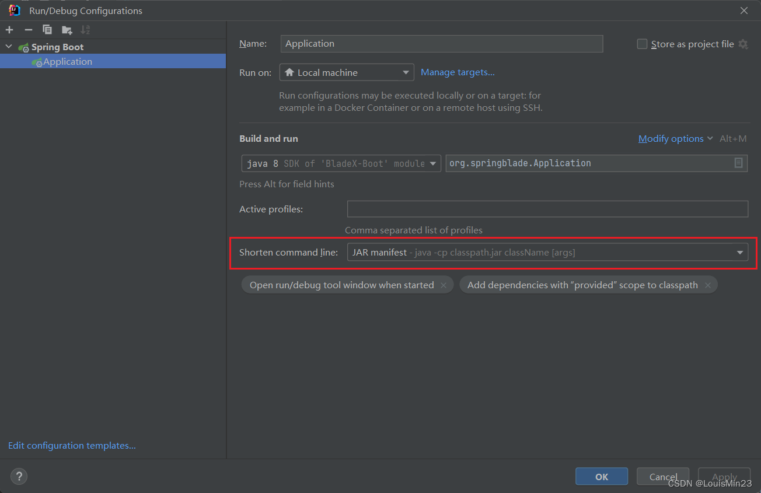
Task: Open the java 8 SDK module dropdown
Action: pos(341,163)
